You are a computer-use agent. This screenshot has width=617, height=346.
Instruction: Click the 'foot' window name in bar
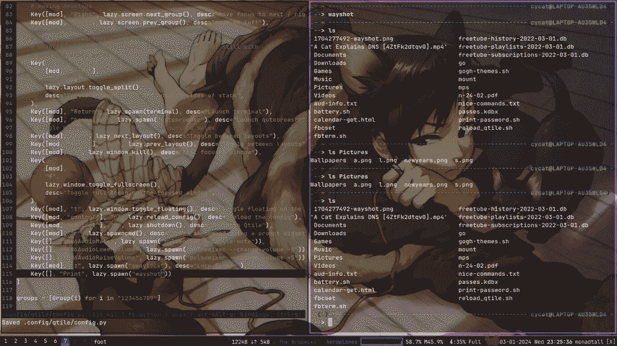[100, 341]
